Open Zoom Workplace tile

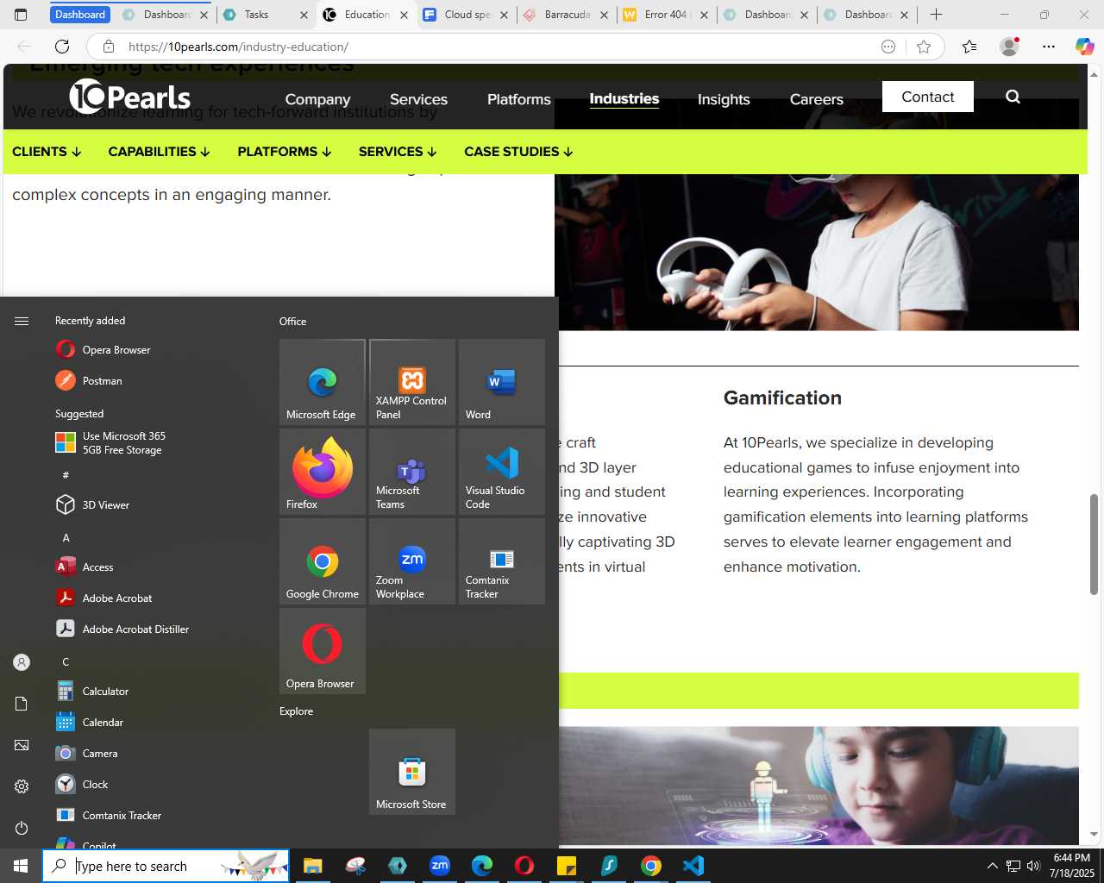412,561
